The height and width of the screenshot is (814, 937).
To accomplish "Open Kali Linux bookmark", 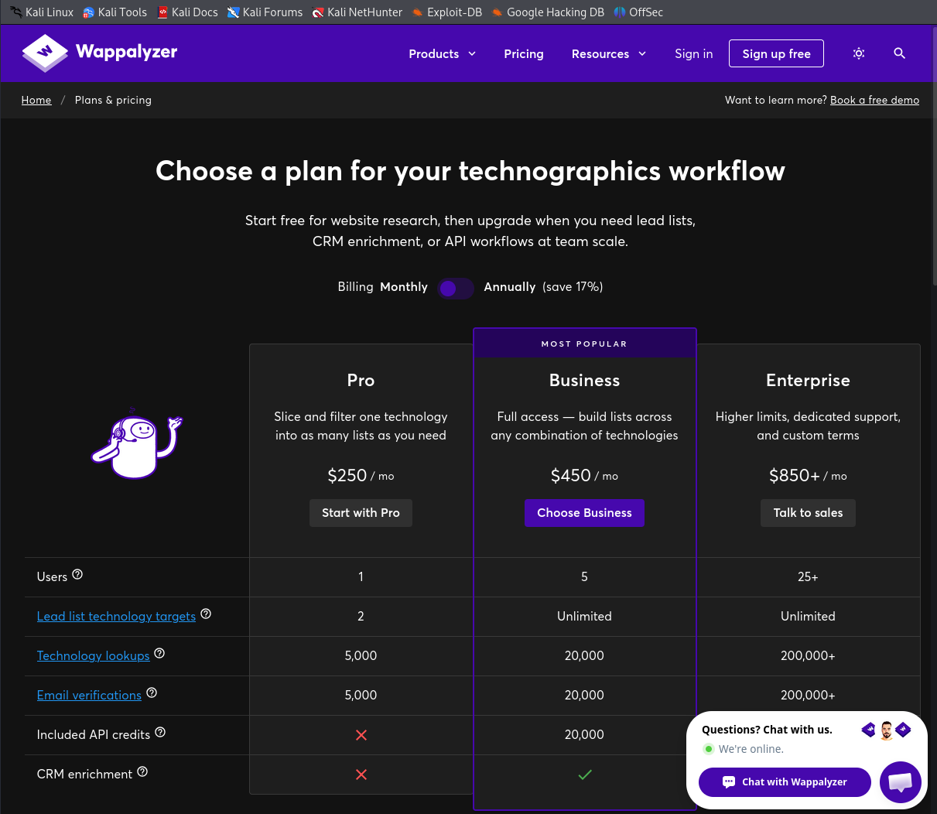I will (x=42, y=12).
